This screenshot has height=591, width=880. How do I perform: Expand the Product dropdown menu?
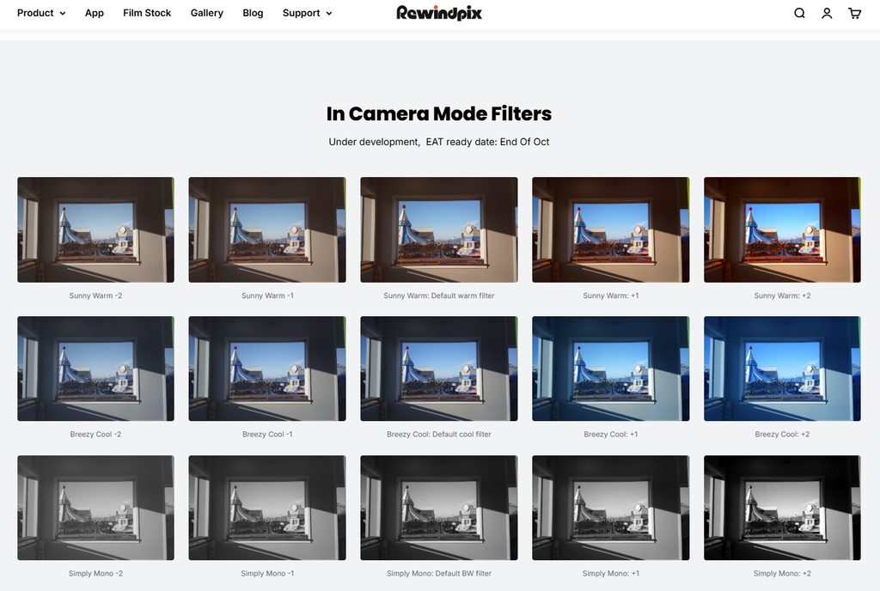click(x=41, y=13)
